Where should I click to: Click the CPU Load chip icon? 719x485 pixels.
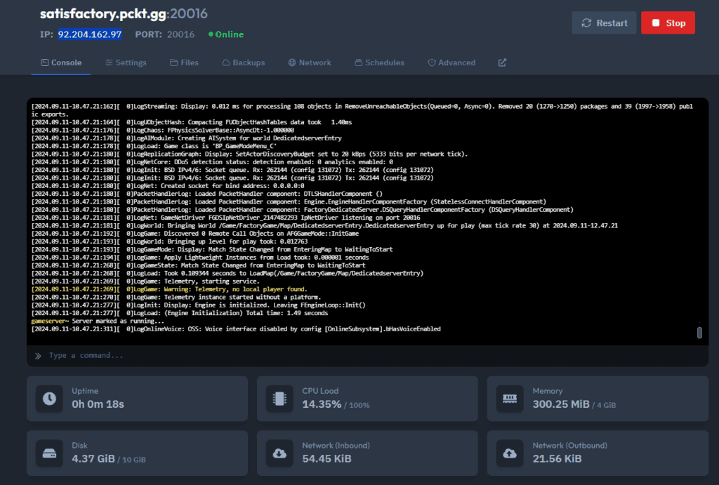pyautogui.click(x=279, y=399)
